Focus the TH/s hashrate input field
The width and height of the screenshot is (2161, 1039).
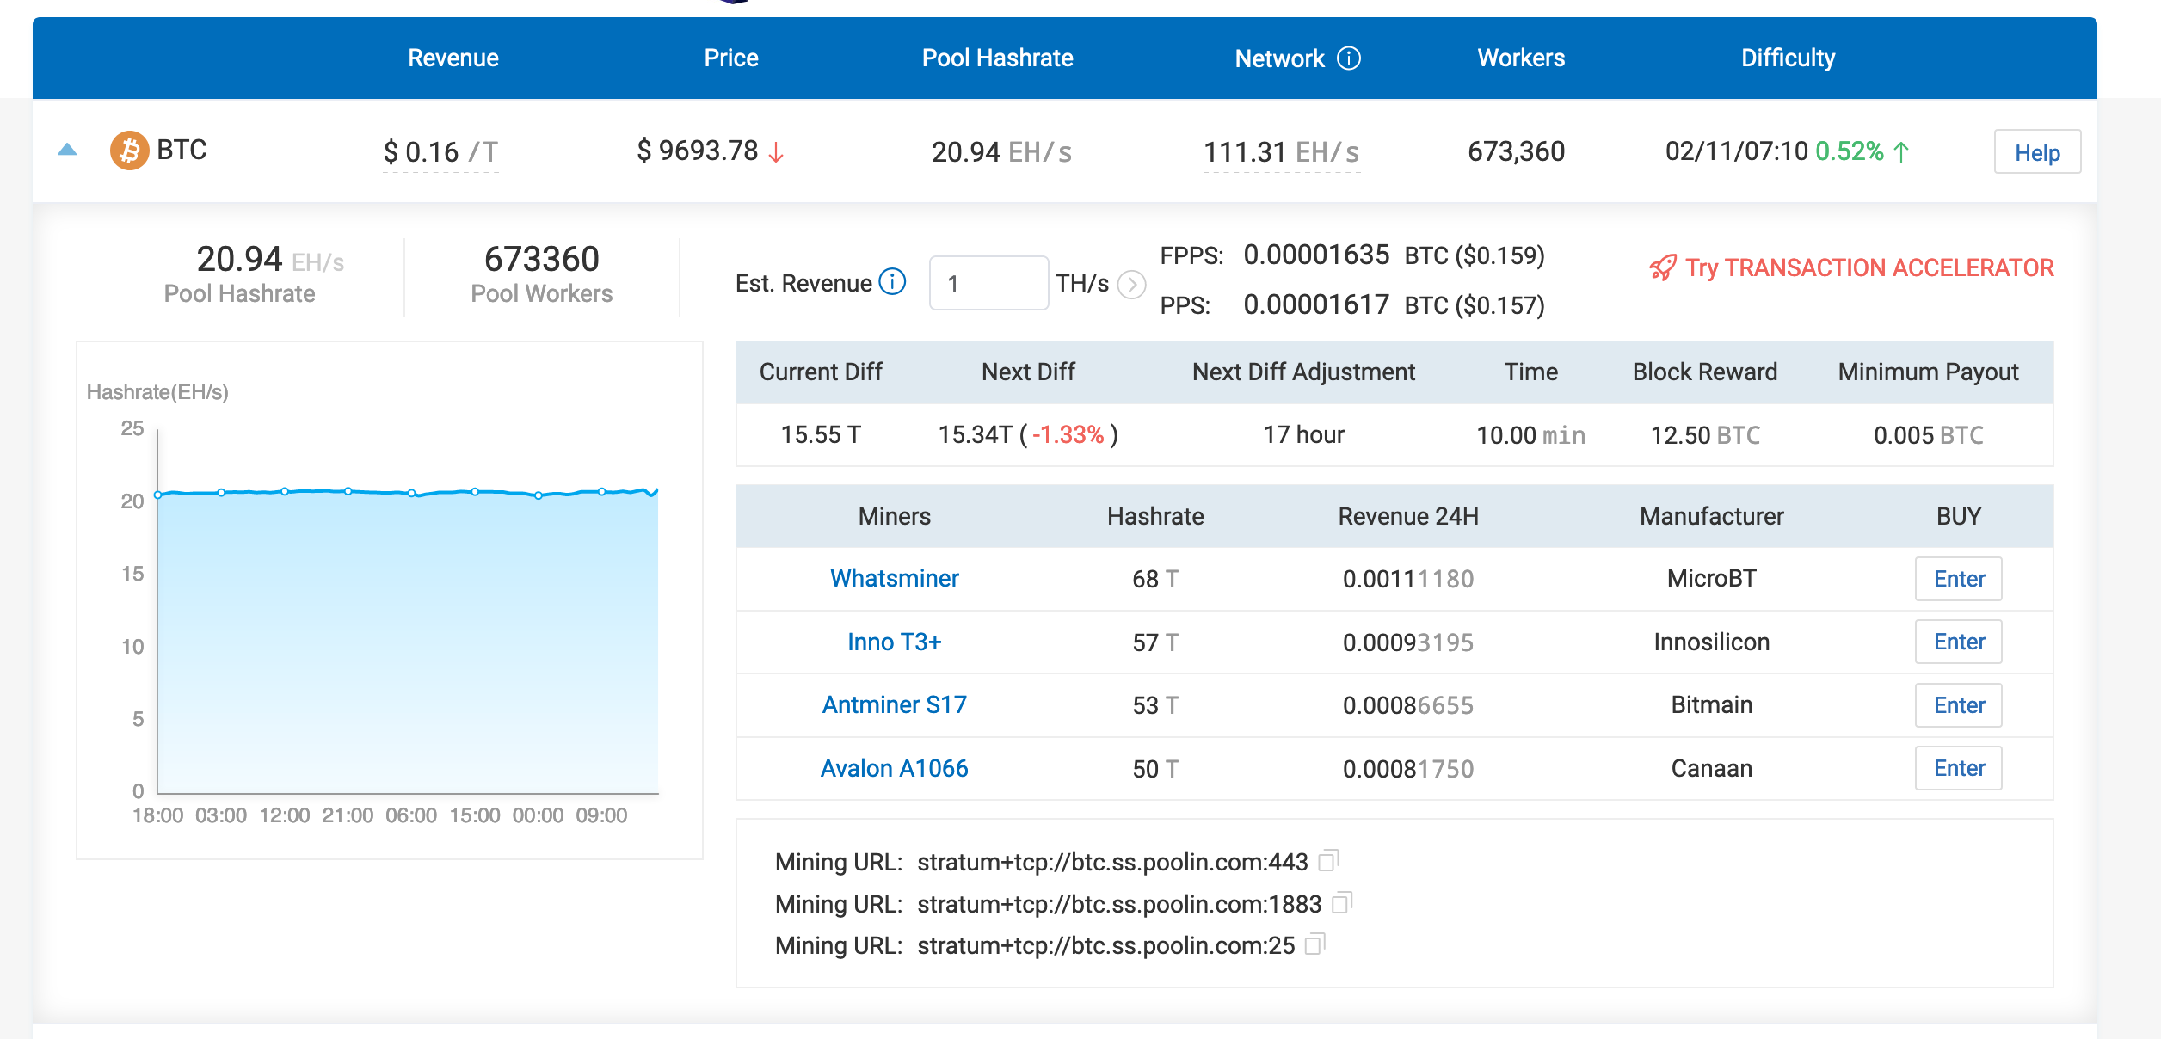click(988, 283)
